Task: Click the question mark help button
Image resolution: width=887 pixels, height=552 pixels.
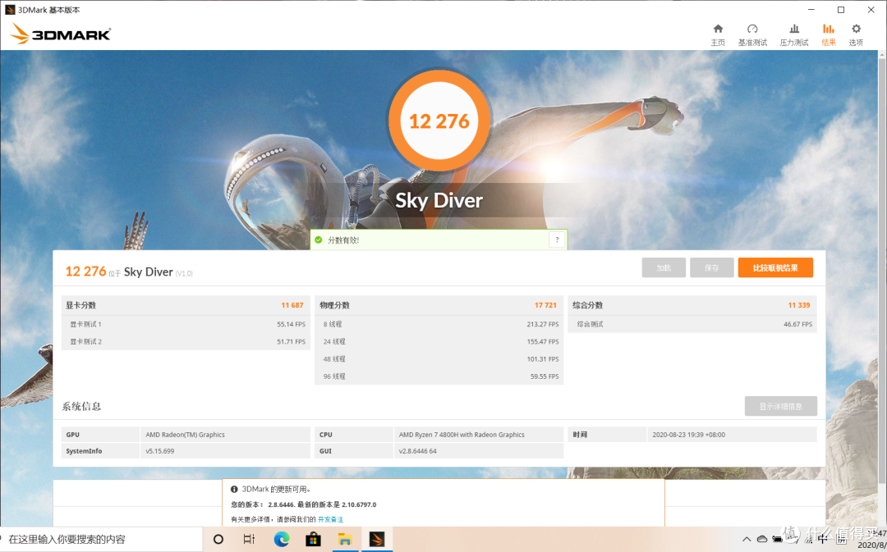Action: click(557, 240)
